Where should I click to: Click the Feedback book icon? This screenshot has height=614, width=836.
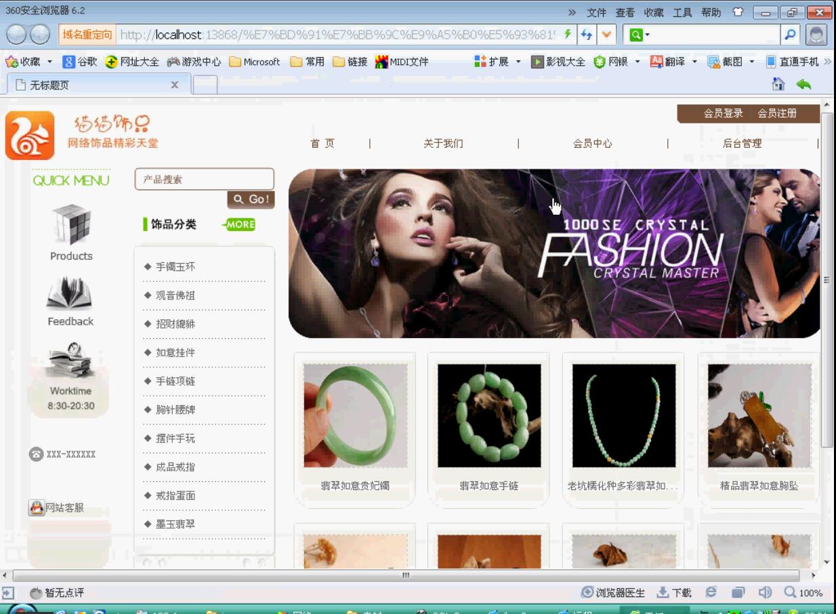point(69,293)
